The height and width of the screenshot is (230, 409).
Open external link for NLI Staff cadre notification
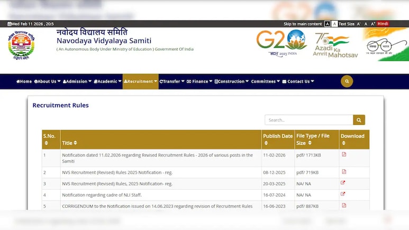[x=343, y=194]
